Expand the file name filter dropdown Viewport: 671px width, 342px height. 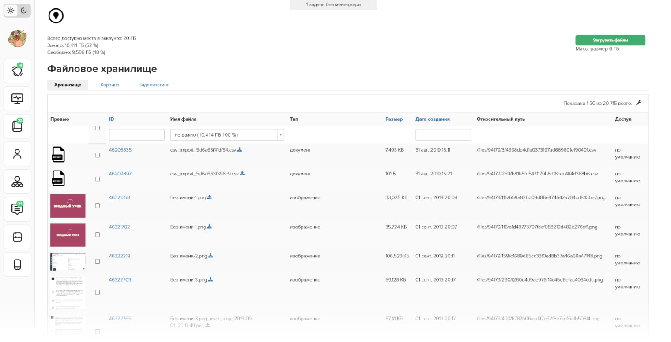280,135
